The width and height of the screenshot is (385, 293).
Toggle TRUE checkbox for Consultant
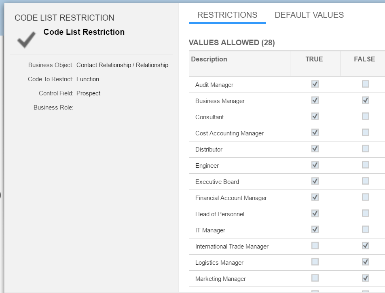(315, 116)
